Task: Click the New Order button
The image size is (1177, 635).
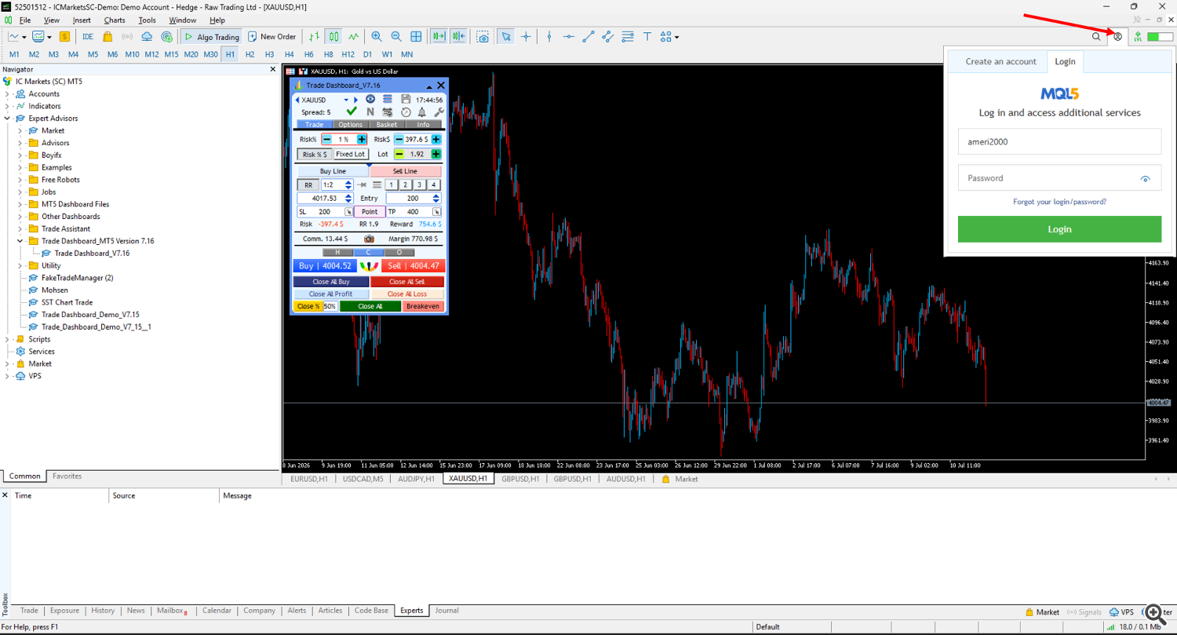Action: click(x=271, y=36)
